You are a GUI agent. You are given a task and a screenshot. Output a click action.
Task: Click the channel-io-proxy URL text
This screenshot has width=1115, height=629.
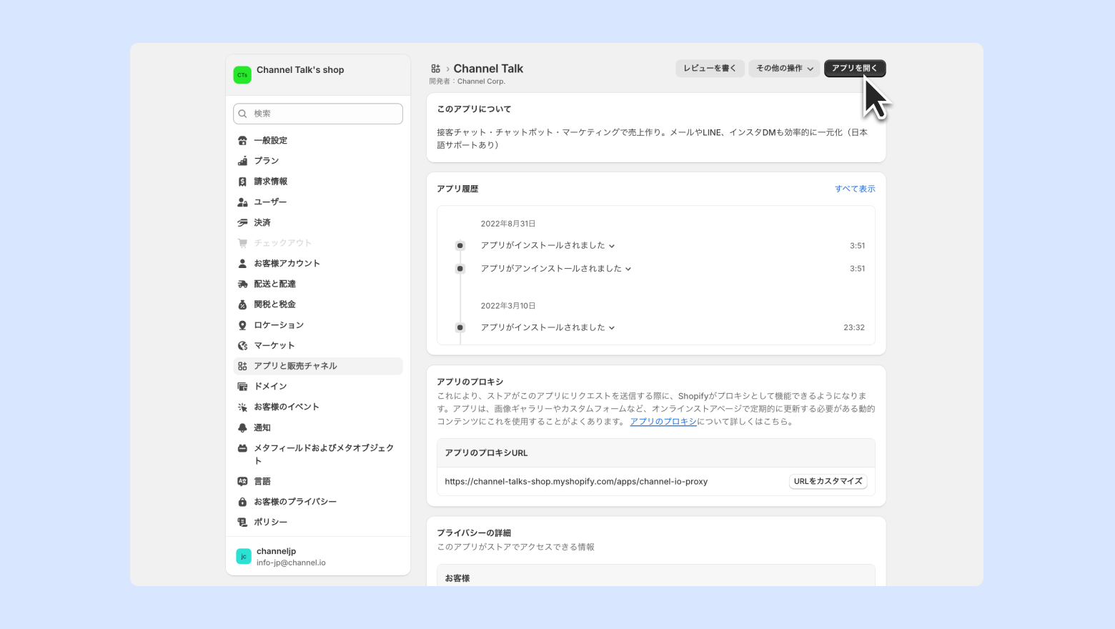(576, 482)
